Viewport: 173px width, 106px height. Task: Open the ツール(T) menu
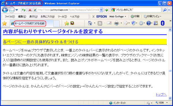62,16
